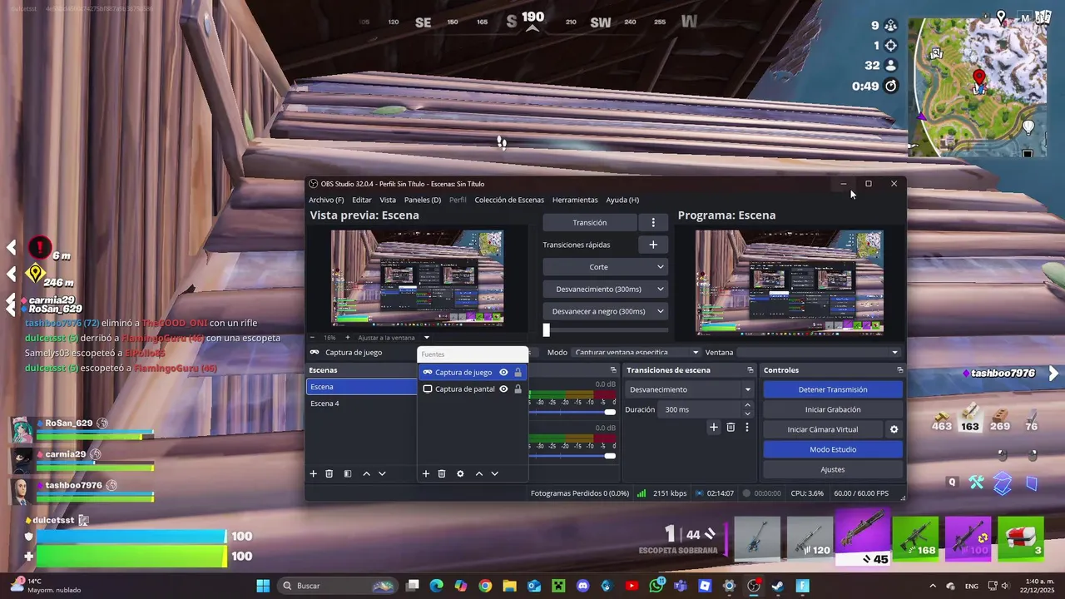The image size is (1065, 599).
Task: Open three-dot menu next to Transición button
Action: tap(653, 222)
